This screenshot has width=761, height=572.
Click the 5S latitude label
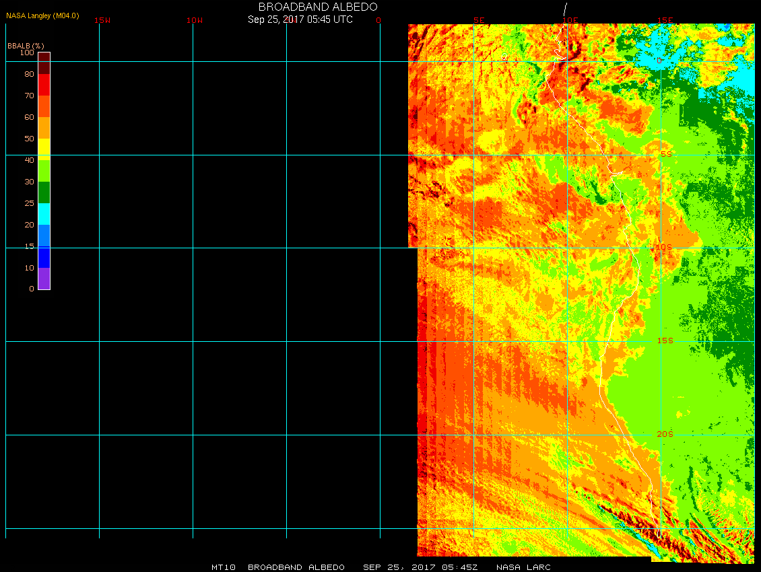coord(666,154)
